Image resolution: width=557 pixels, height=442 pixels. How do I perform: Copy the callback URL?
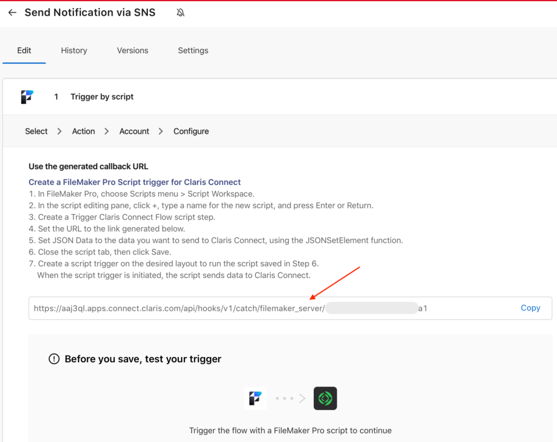click(x=530, y=308)
